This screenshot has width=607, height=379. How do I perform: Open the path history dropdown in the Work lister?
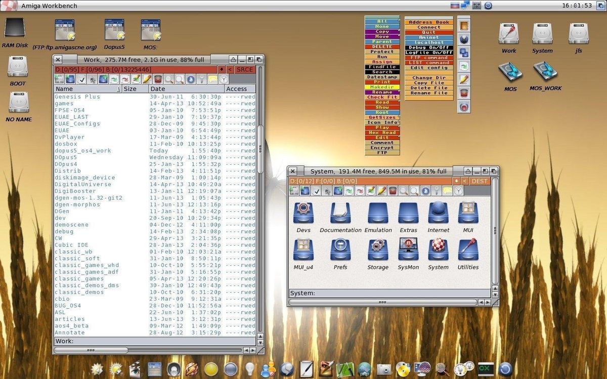tap(222, 69)
